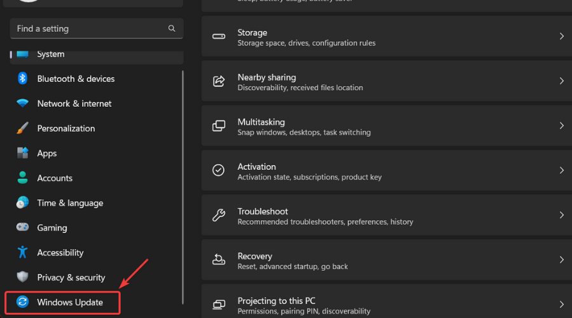
Task: Click "Reset, advanced startup, go back" text
Action: [292, 266]
